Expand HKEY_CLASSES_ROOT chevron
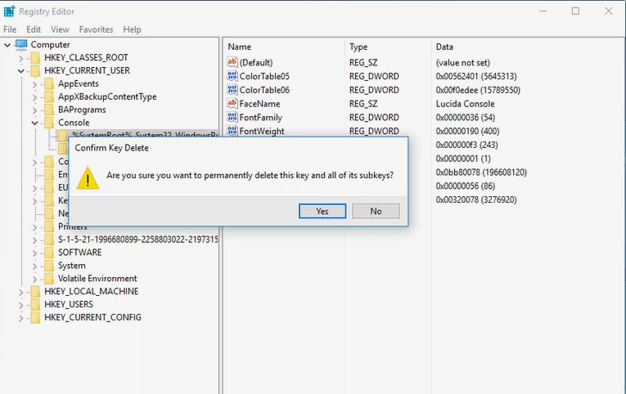 20,58
